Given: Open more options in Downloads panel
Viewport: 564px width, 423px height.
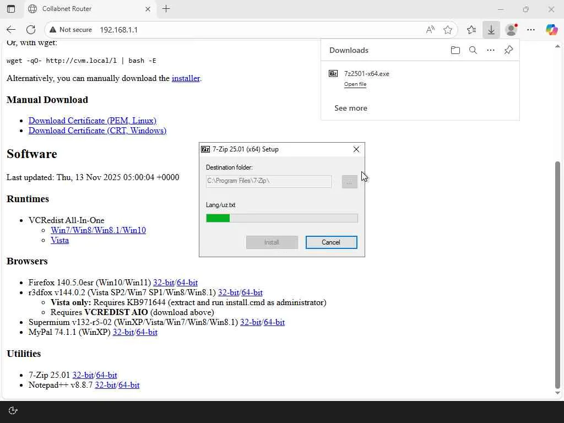Looking at the screenshot, I should (x=491, y=50).
